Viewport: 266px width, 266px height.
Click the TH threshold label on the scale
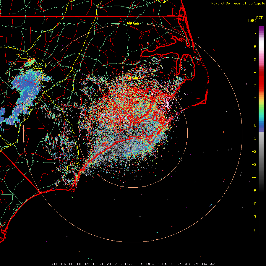(254, 230)
